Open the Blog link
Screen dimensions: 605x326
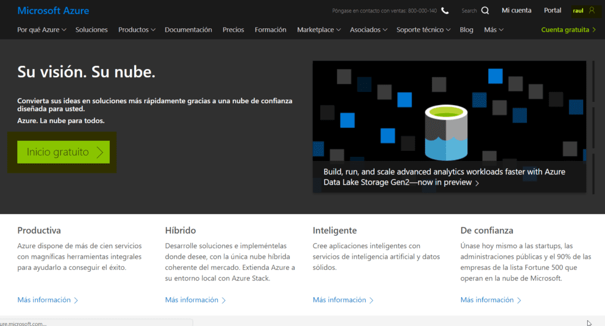click(467, 29)
